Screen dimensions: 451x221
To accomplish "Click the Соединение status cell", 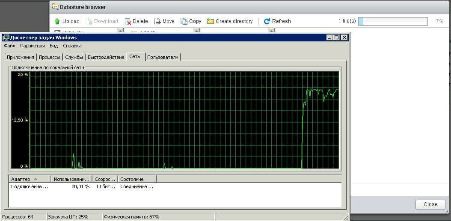I will click(x=136, y=186).
